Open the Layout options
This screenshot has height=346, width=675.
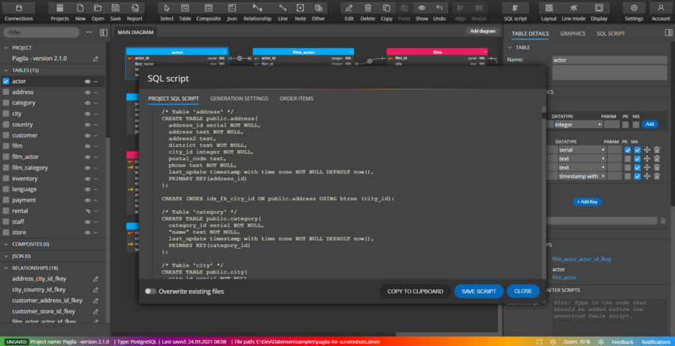(549, 12)
